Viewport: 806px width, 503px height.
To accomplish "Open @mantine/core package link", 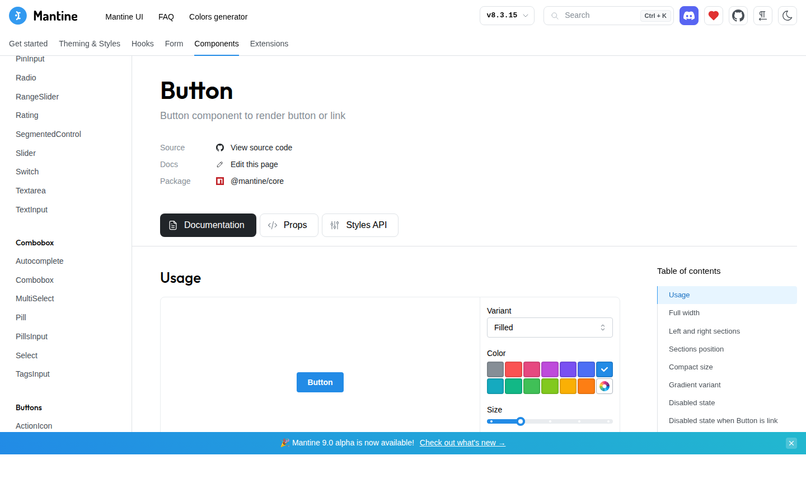I will coord(257,181).
